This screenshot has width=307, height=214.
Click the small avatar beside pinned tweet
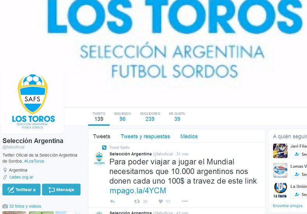[99, 158]
